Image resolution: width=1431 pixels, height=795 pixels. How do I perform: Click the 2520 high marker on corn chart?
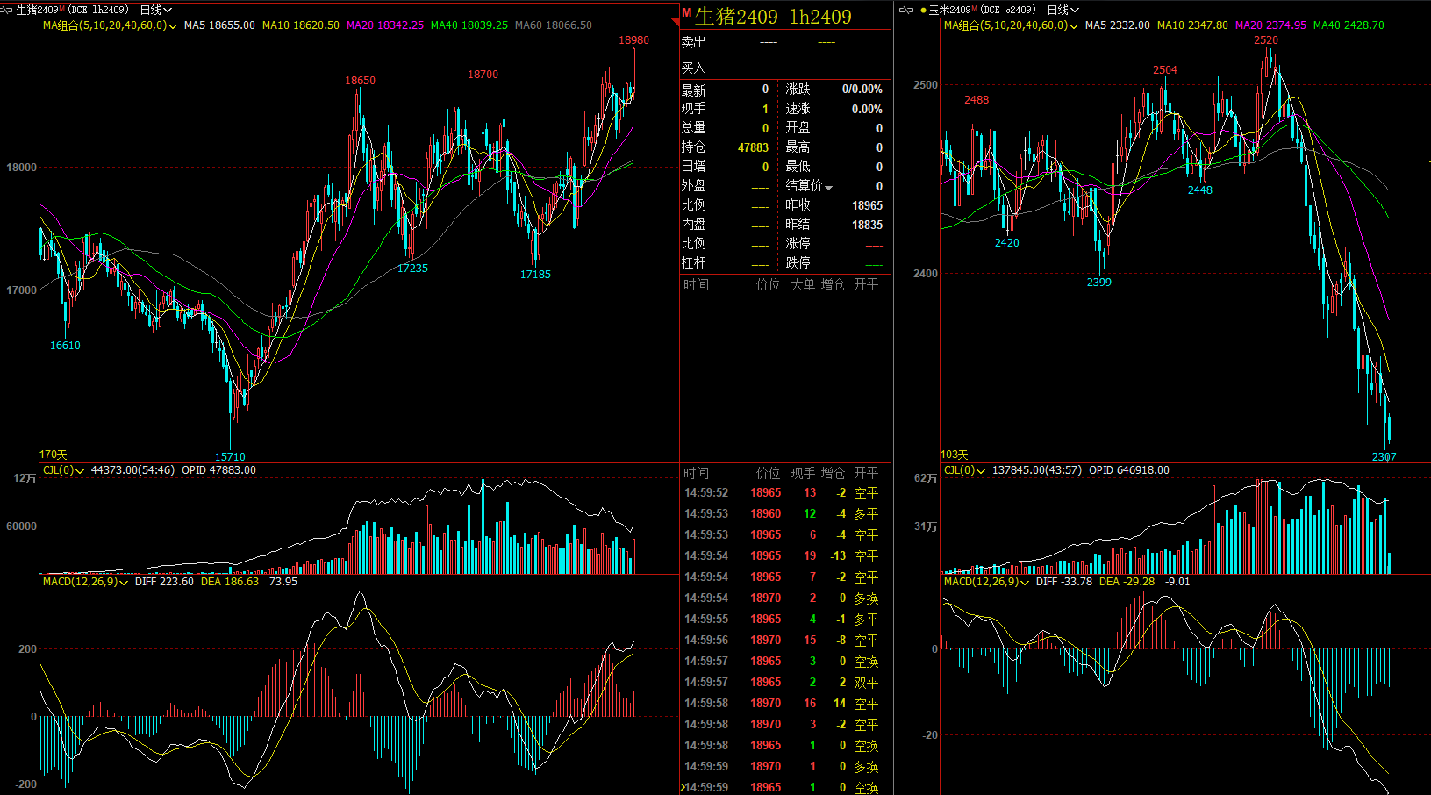tap(1265, 40)
